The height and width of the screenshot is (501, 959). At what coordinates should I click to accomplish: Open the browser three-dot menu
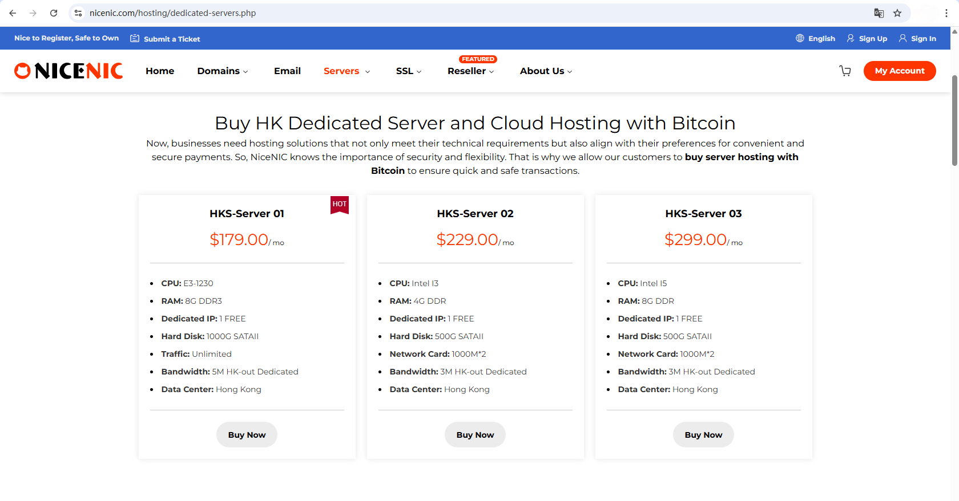tap(946, 13)
